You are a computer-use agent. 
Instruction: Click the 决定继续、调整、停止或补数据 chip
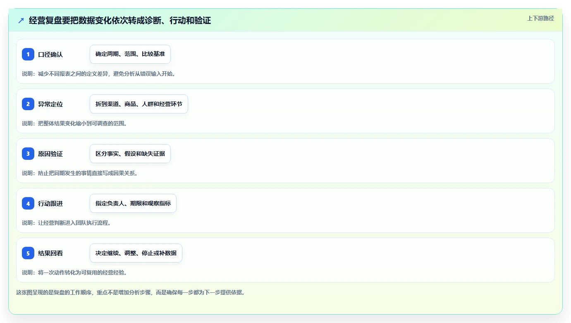(136, 253)
